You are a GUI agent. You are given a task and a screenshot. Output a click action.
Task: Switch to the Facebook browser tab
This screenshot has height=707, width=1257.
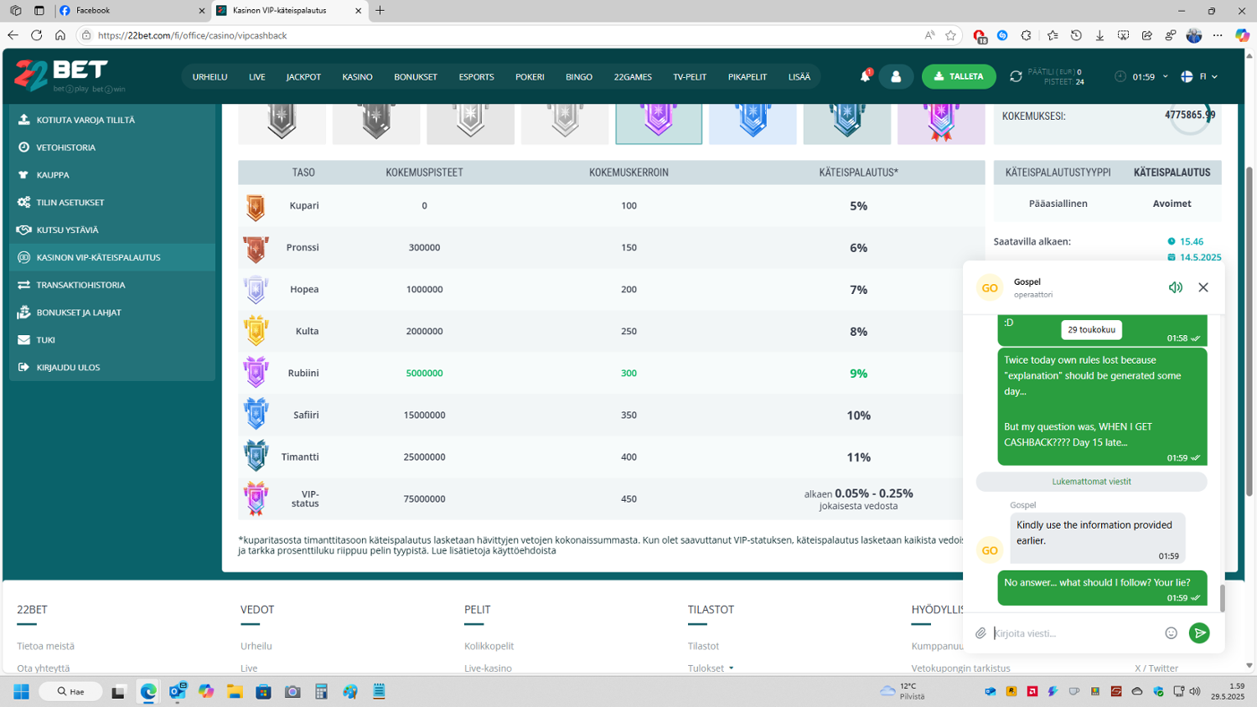coord(130,11)
